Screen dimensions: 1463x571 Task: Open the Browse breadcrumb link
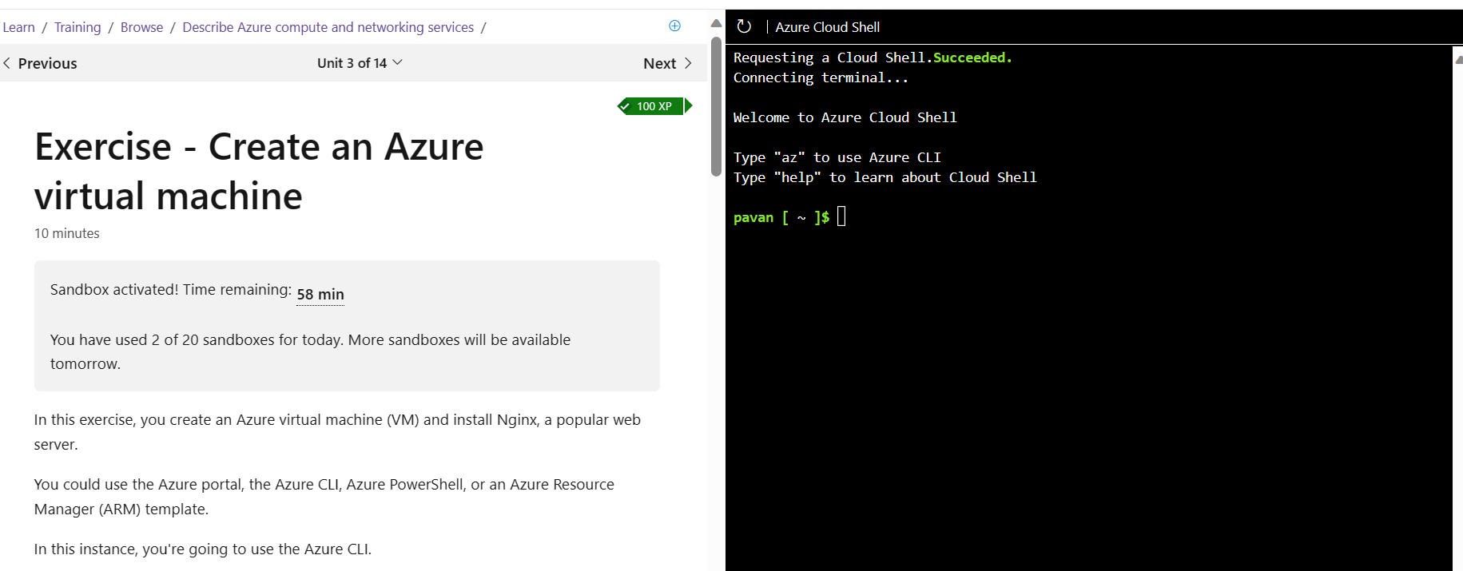click(x=141, y=27)
